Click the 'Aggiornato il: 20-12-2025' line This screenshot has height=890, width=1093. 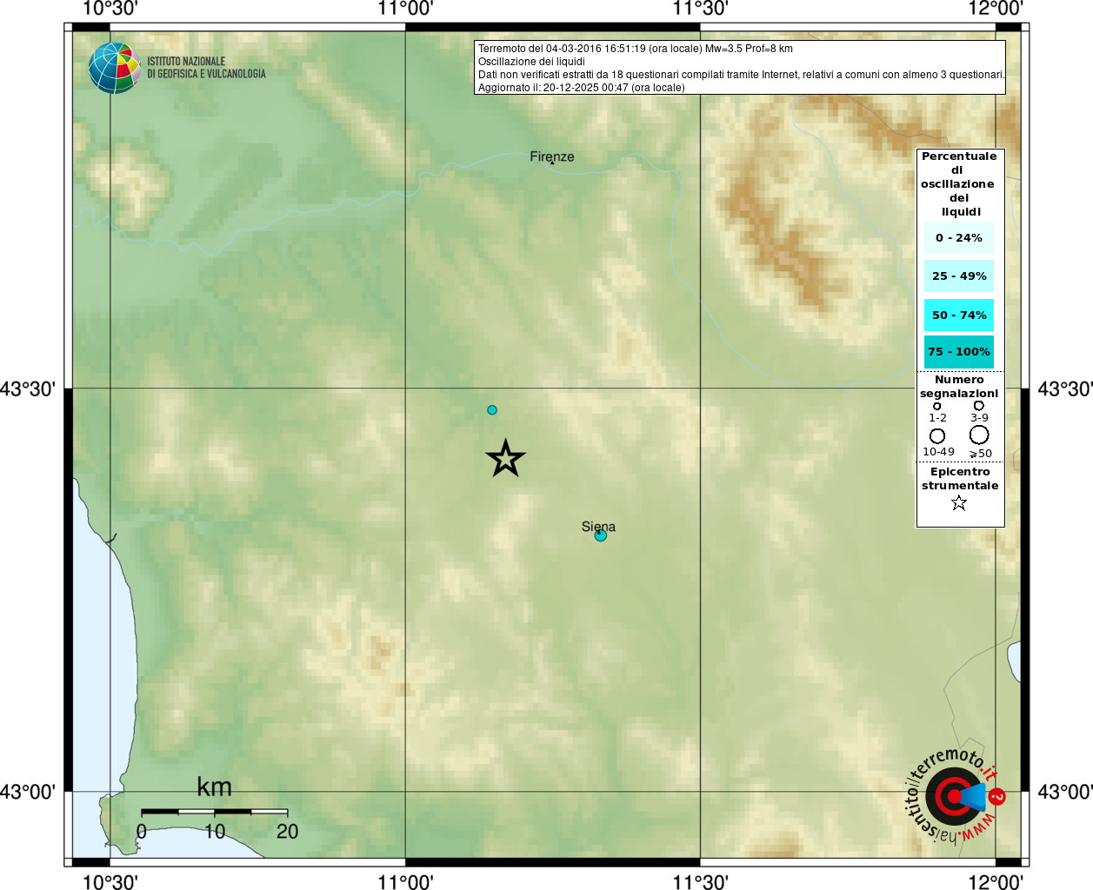click(x=582, y=88)
